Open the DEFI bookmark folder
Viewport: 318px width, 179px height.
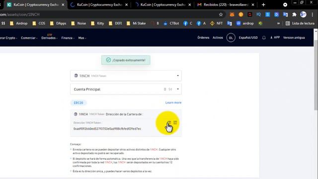[115, 23]
